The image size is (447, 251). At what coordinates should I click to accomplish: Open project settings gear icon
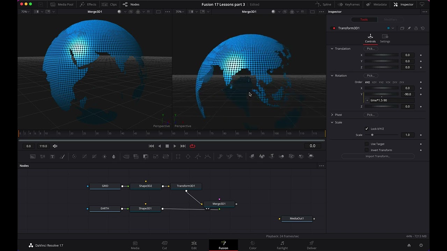coord(421,245)
